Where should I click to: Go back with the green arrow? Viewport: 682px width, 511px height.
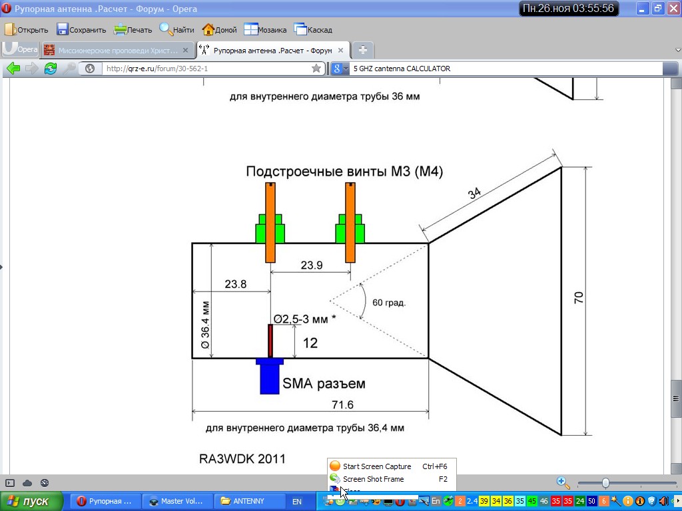pyautogui.click(x=13, y=69)
